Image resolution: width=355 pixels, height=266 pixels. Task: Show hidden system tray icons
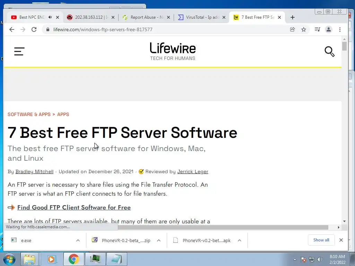(295, 259)
